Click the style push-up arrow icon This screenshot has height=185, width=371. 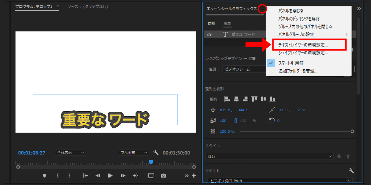[348, 156]
